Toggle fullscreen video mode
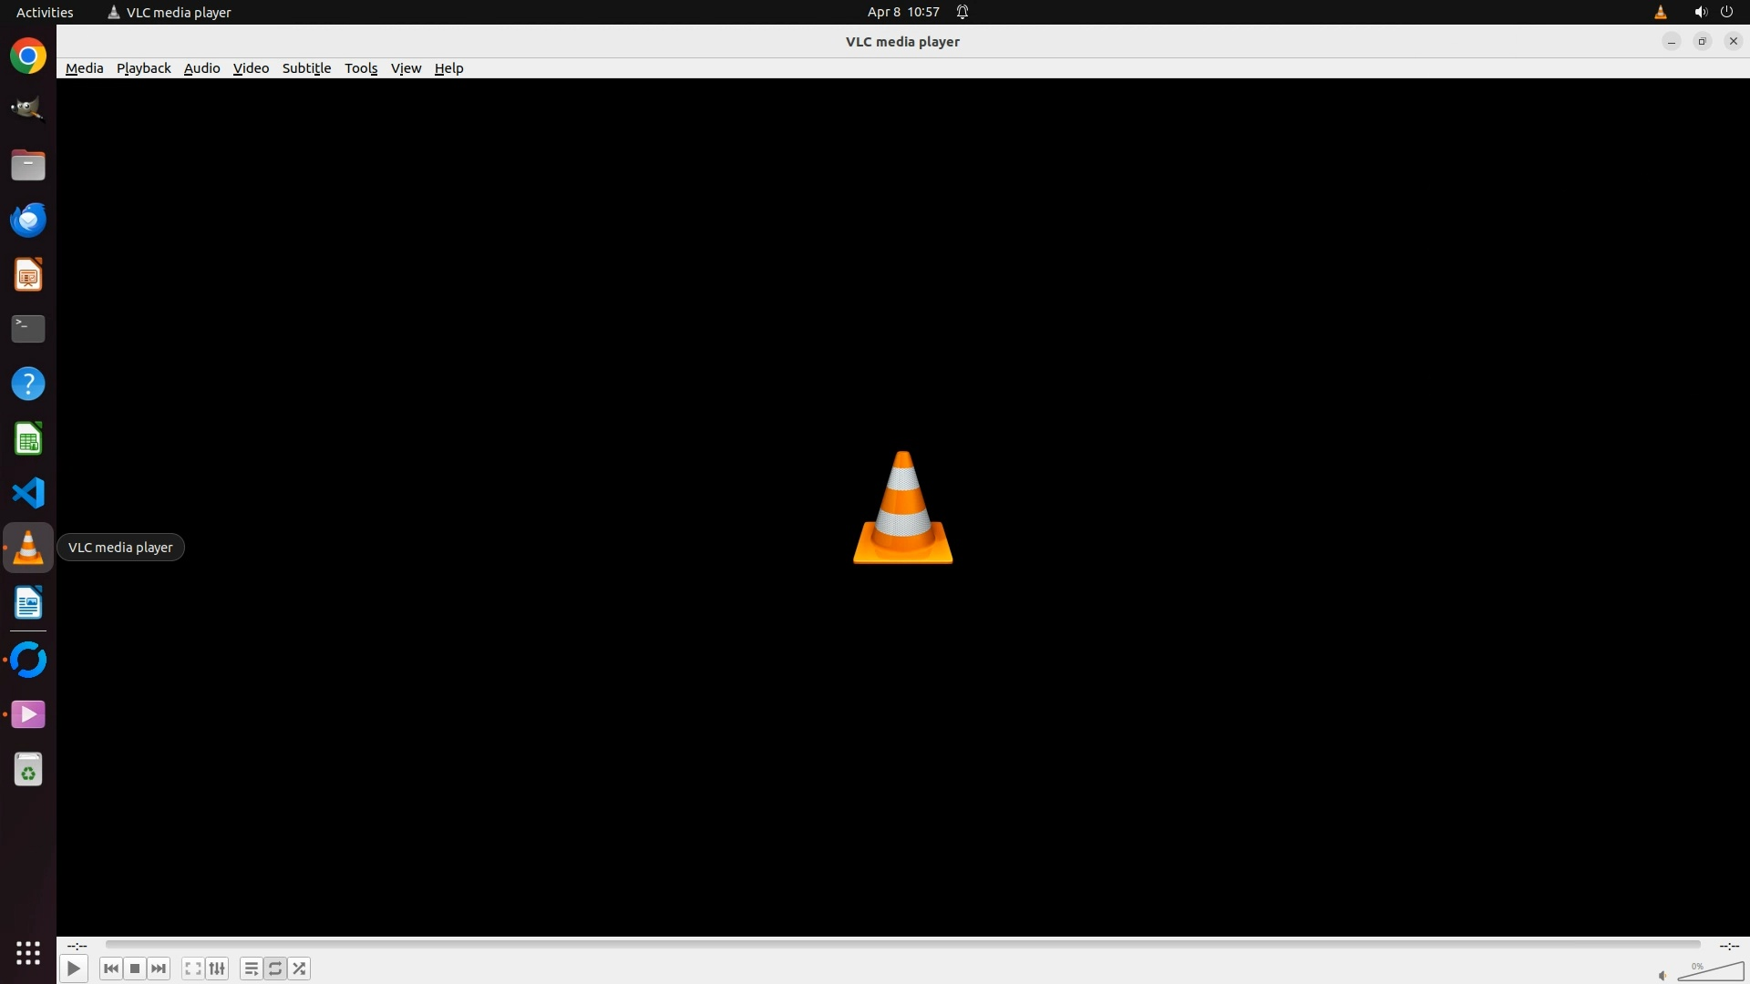The width and height of the screenshot is (1750, 984). [x=192, y=969]
